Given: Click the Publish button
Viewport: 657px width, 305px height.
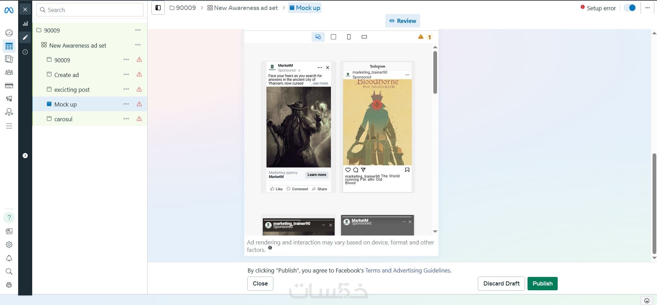Looking at the screenshot, I should pyautogui.click(x=543, y=283).
